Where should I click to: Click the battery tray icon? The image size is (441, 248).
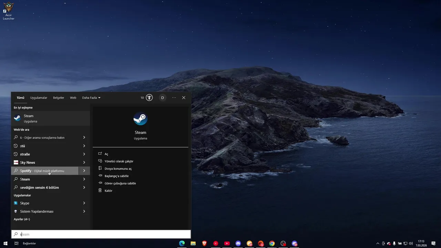pyautogui.click(x=400, y=244)
